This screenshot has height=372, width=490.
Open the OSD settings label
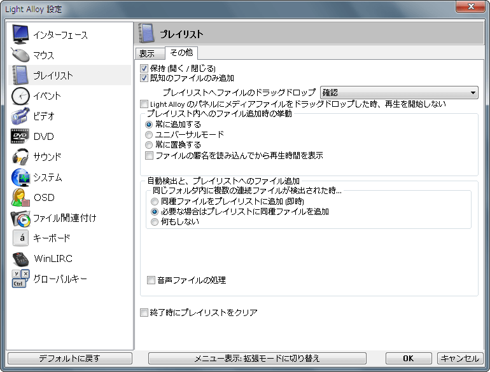point(44,197)
